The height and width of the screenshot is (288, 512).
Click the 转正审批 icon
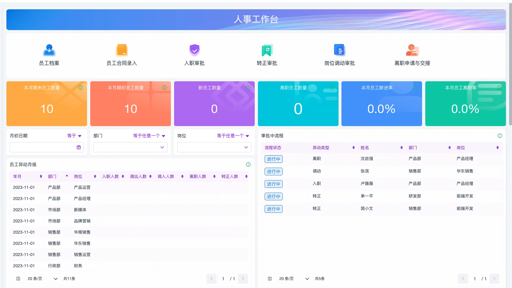(x=267, y=54)
